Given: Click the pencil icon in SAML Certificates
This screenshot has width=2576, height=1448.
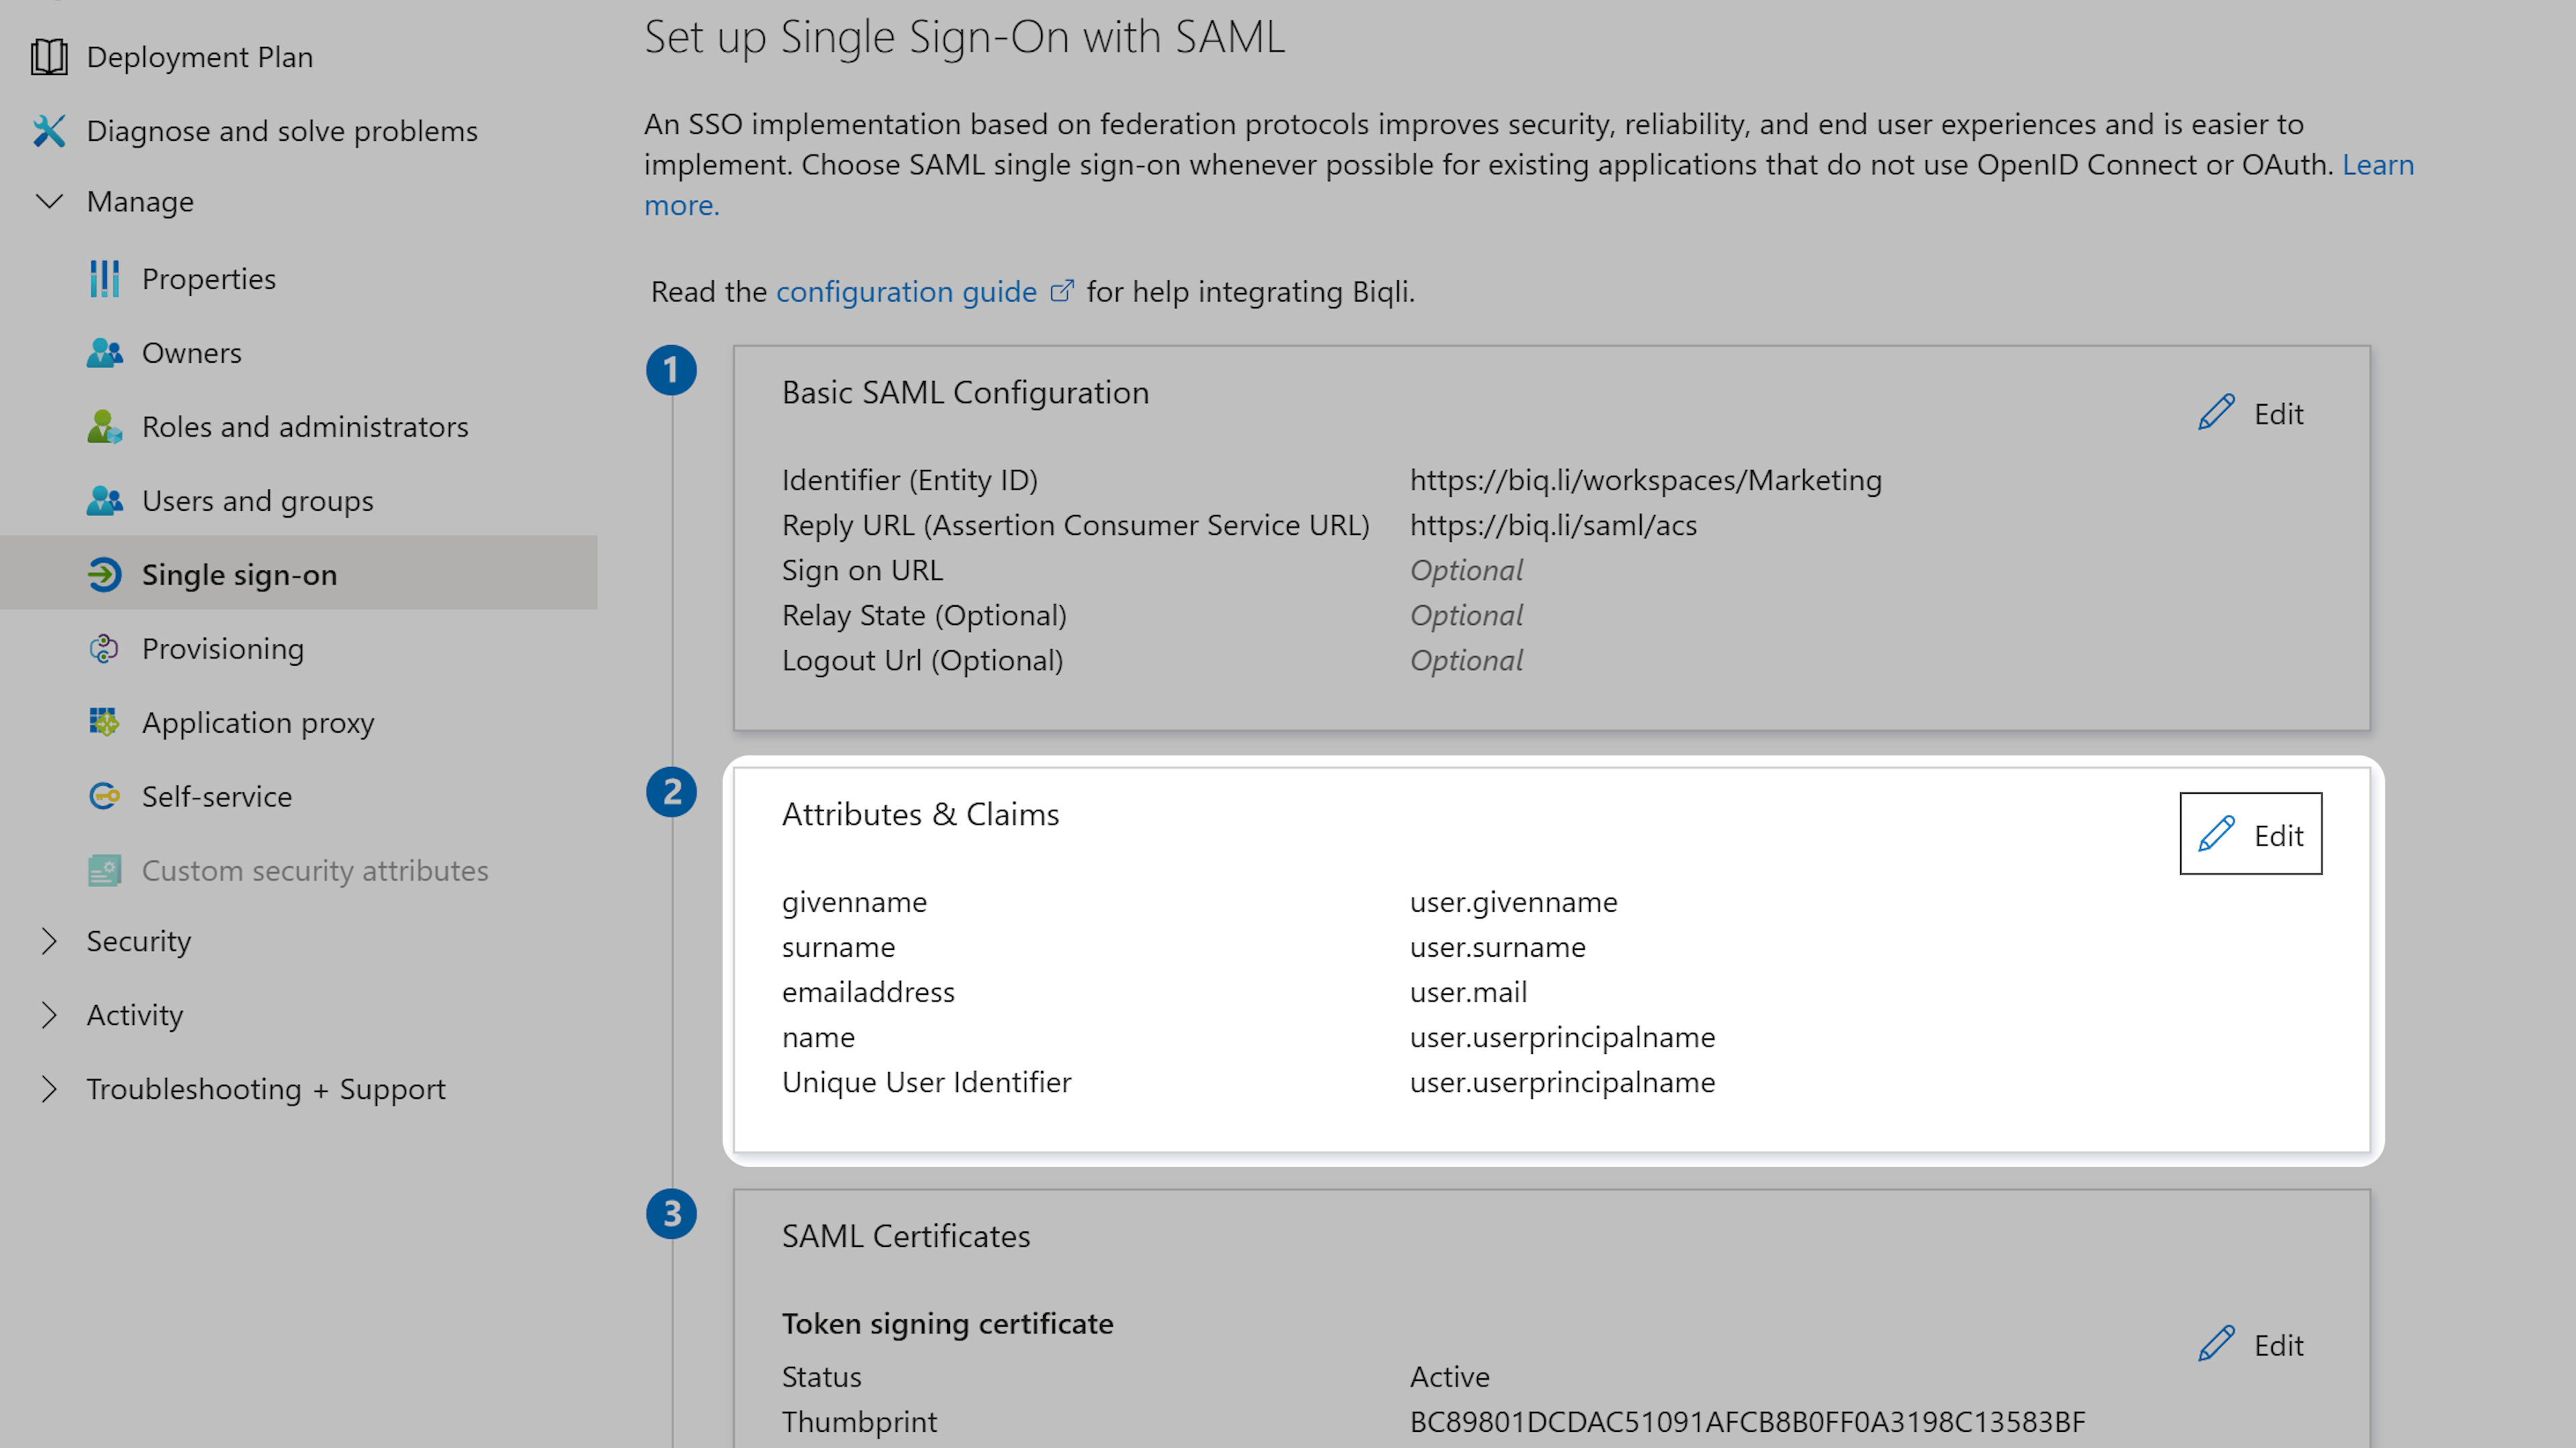Looking at the screenshot, I should pos(2216,1344).
